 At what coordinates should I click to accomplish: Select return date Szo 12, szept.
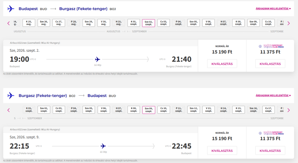point(194,110)
